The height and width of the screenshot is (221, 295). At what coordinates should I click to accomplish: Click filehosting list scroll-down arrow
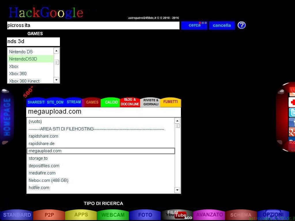177,190
